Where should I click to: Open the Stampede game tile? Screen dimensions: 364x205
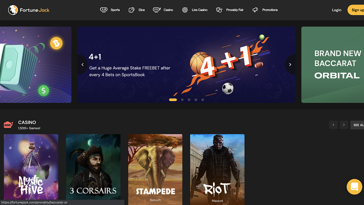pos(155,169)
